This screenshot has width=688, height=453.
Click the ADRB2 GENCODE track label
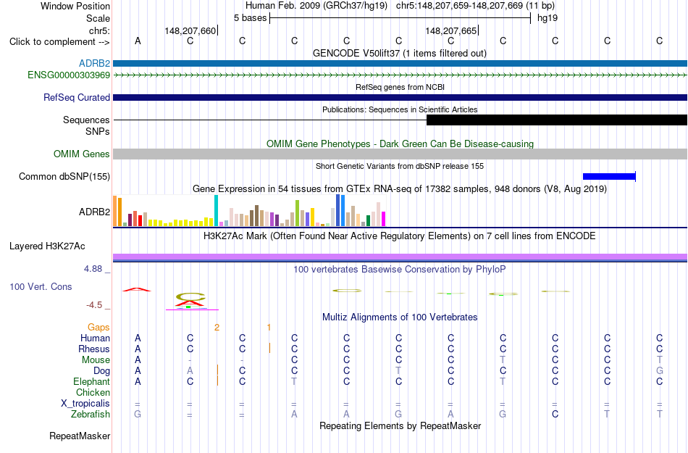click(94, 63)
